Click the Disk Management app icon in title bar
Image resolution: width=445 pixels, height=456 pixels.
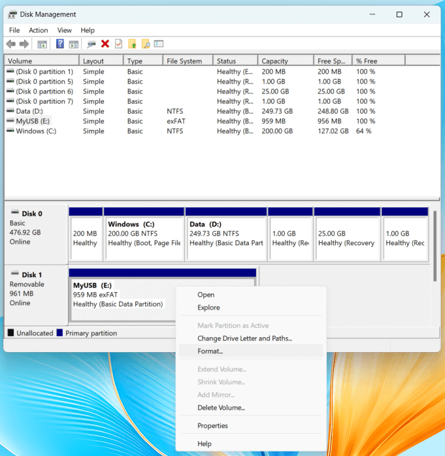pos(12,15)
